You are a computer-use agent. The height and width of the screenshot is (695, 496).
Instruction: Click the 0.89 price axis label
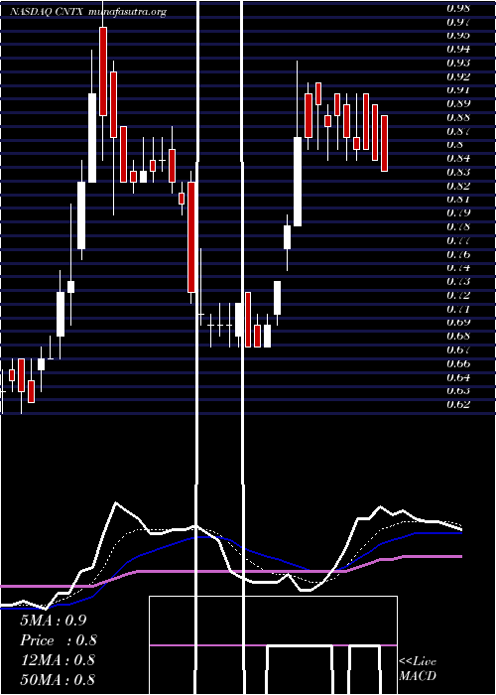(458, 103)
